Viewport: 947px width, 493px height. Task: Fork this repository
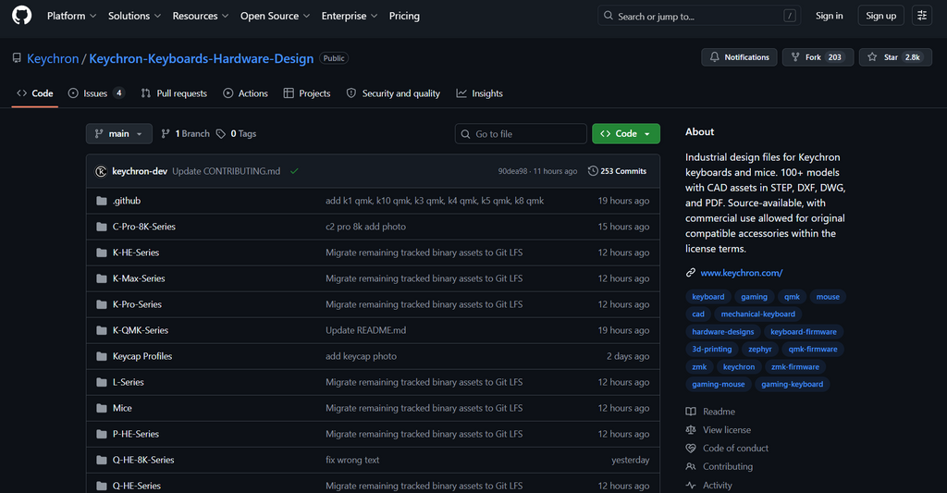[x=814, y=57]
